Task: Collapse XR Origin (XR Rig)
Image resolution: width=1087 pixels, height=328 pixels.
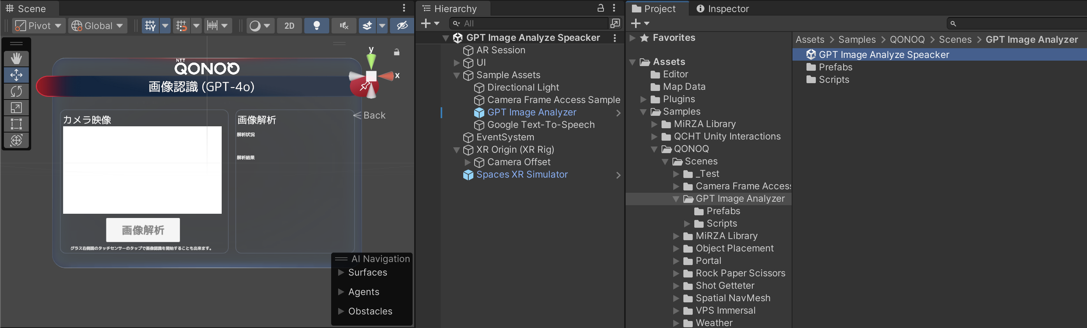Action: tap(457, 150)
